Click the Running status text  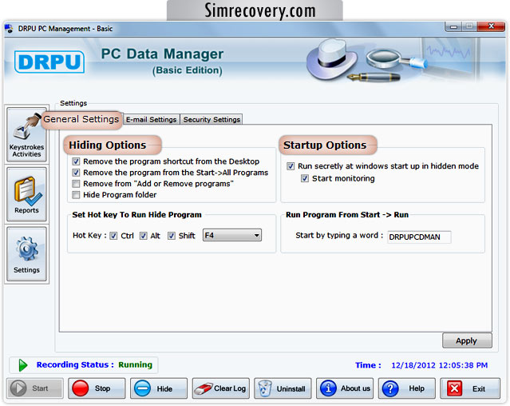[136, 364]
